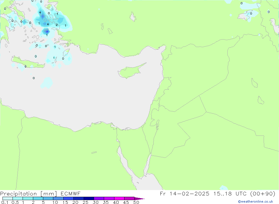Viewport: 279px width, 204px height.
Task: Pick the 0.5–1 mm legend swatch
Action: (18, 198)
